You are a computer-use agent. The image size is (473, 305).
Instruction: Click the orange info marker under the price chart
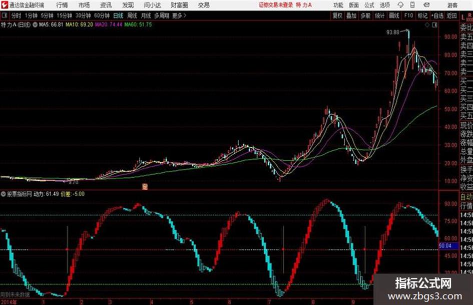(x=145, y=187)
